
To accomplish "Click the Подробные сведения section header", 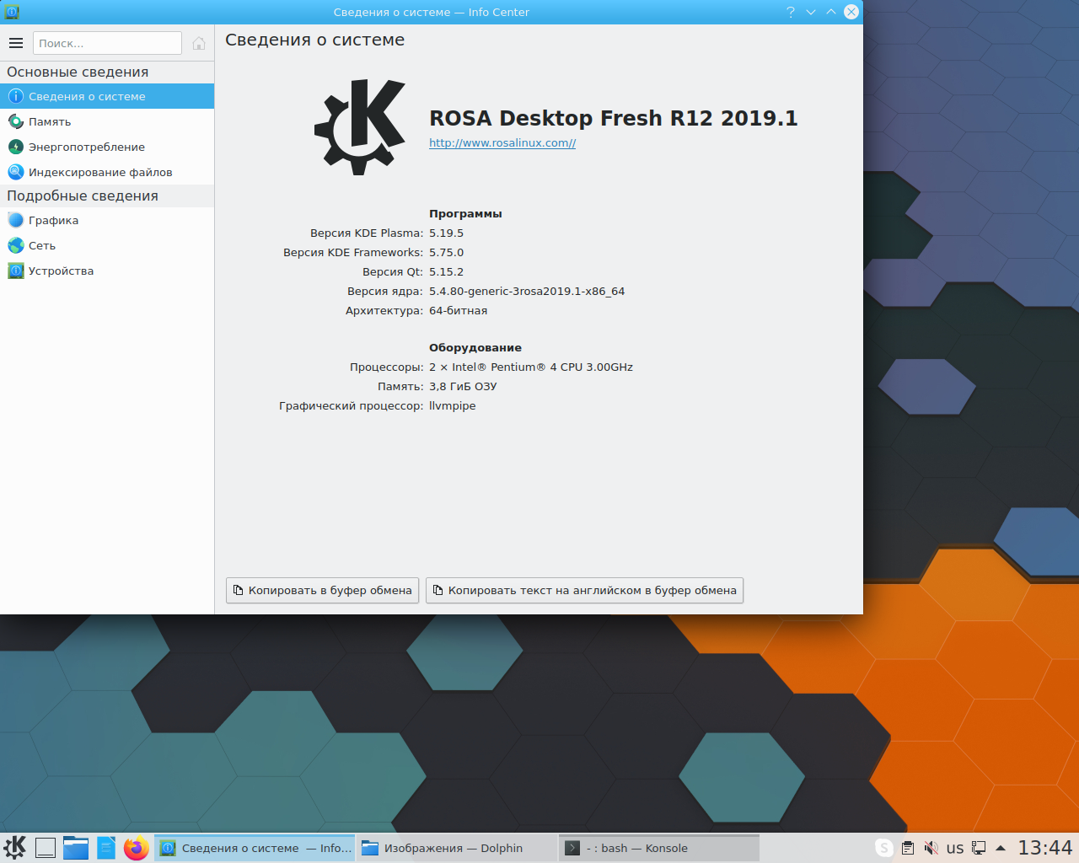I will tap(83, 196).
